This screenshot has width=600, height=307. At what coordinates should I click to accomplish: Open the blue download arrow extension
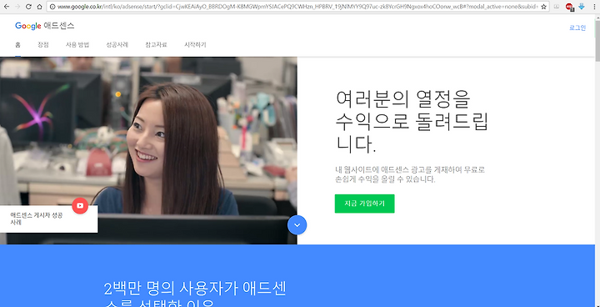click(582, 6)
